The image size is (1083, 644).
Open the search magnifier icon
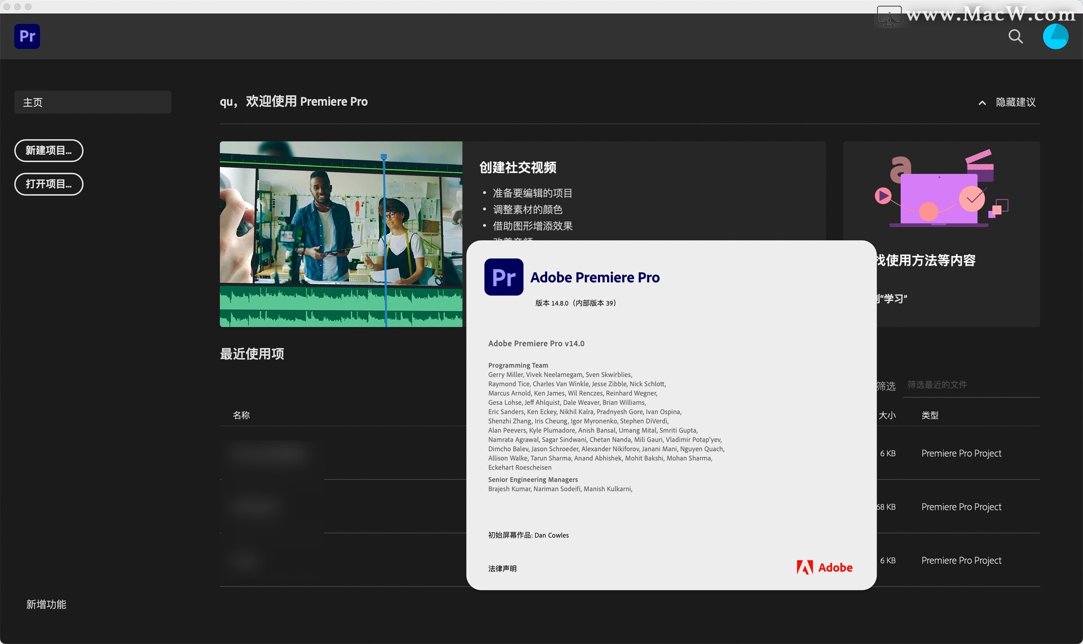pyautogui.click(x=1015, y=37)
